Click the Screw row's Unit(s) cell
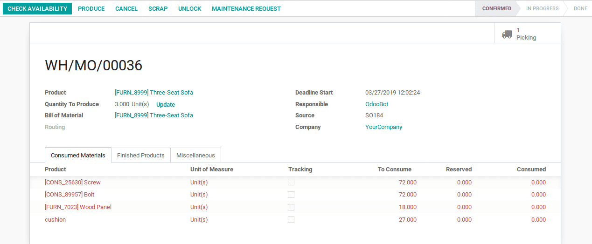The image size is (592, 244). tap(199, 183)
